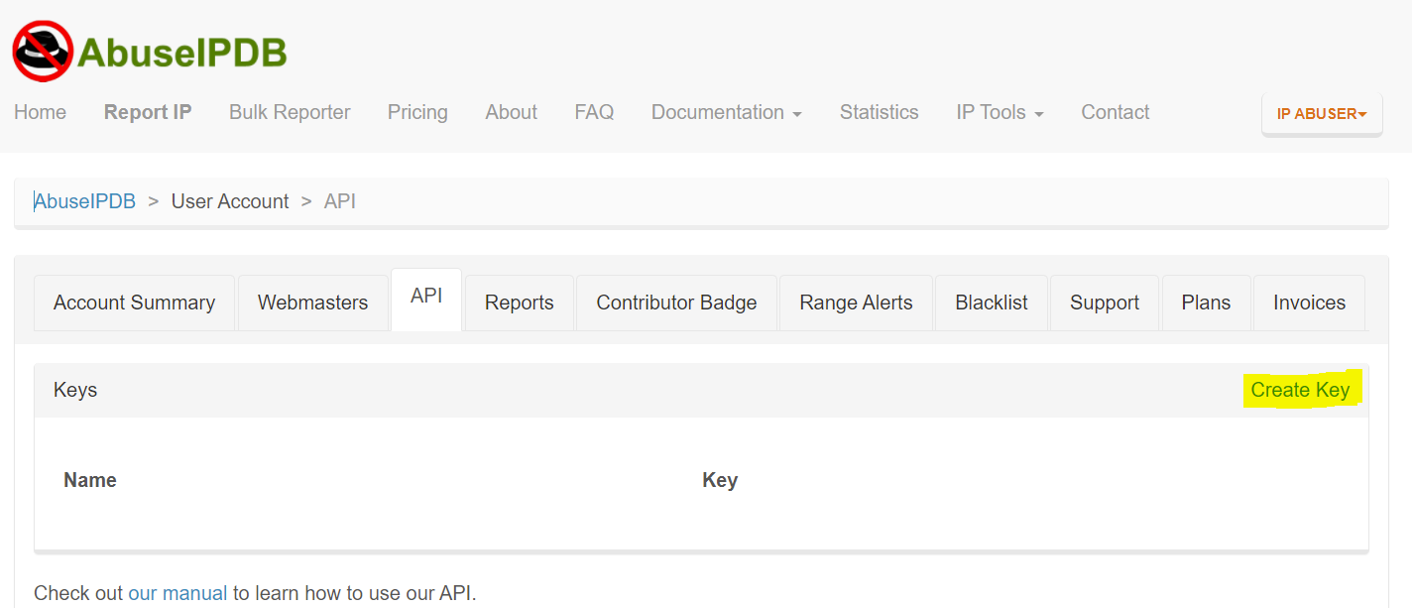The width and height of the screenshot is (1412, 608).
Task: Open the 'our manual' API link
Action: tap(177, 593)
